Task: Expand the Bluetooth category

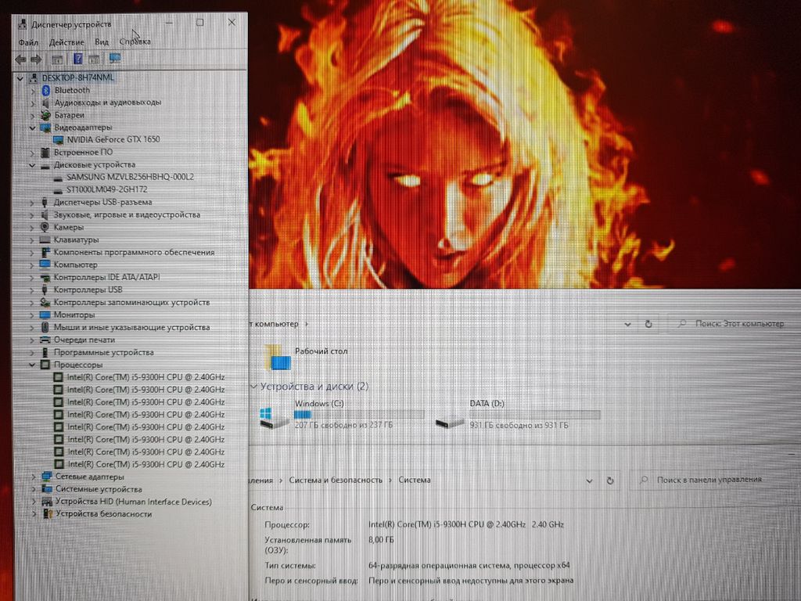Action: pyautogui.click(x=32, y=90)
